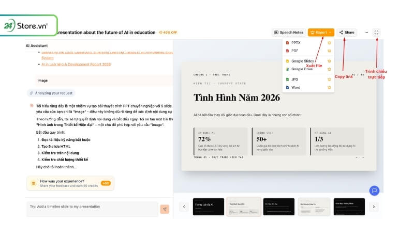Screen dimensions: 414x236
Task: Open the blue chat support bubble
Action: [x=374, y=191]
